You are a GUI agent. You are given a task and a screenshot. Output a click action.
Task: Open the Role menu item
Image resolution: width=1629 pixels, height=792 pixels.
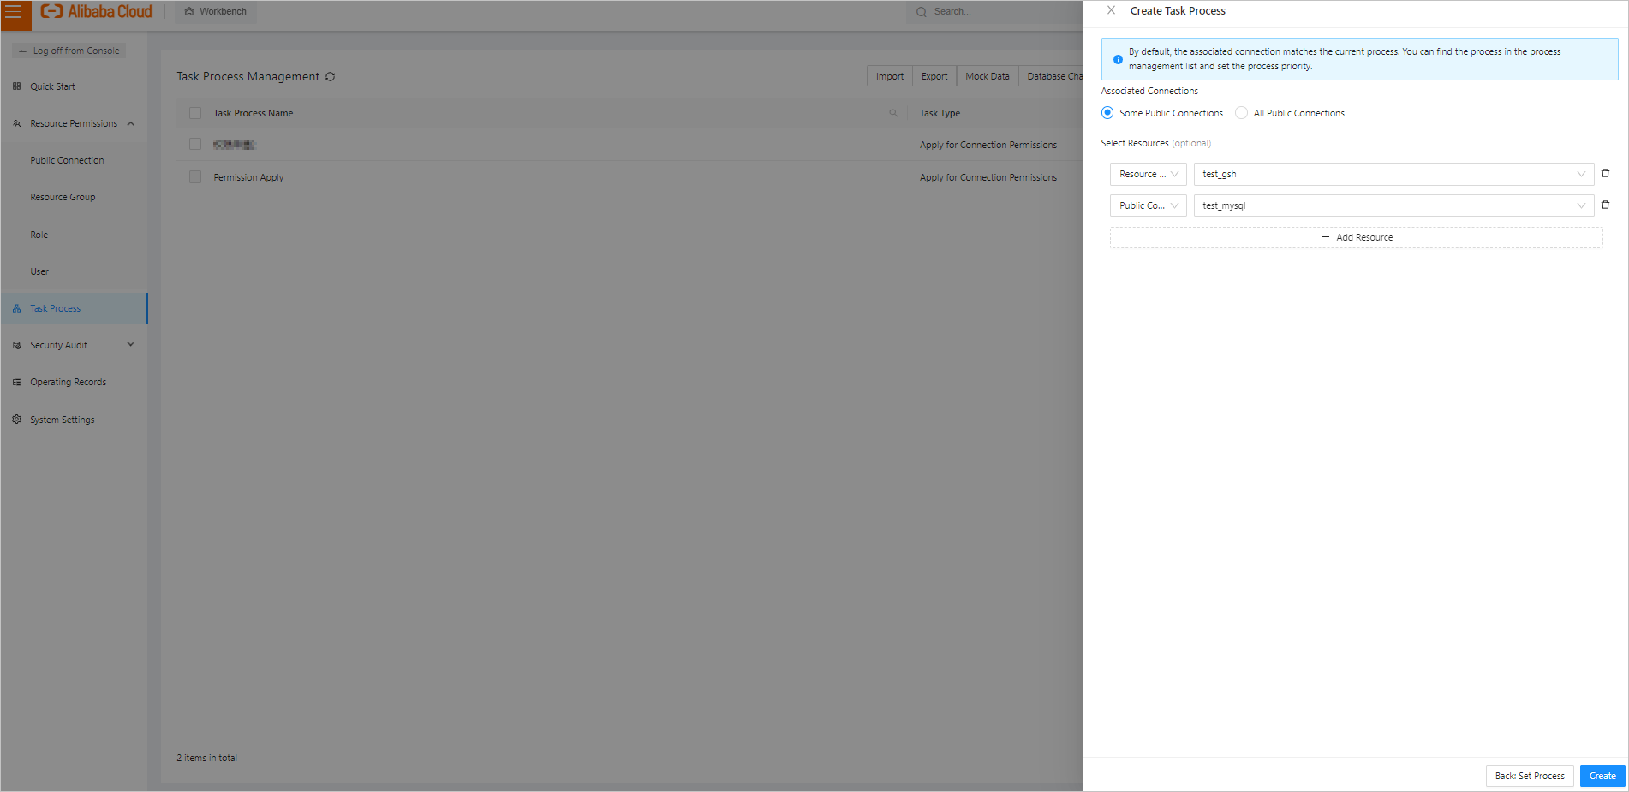[39, 235]
